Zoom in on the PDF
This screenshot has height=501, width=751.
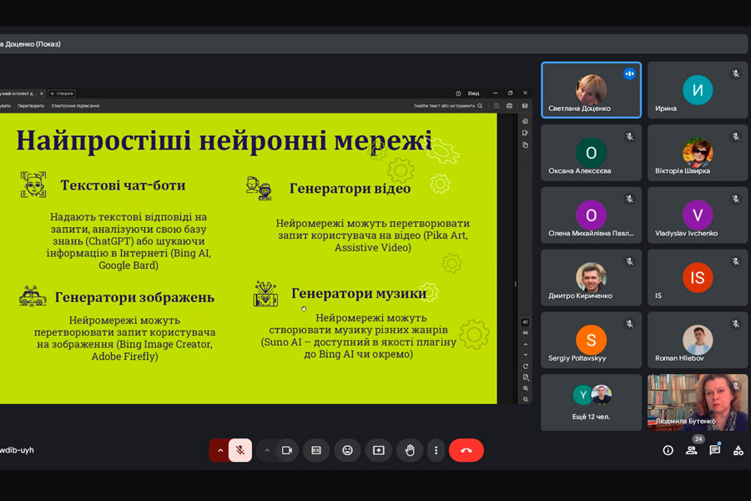(x=526, y=388)
